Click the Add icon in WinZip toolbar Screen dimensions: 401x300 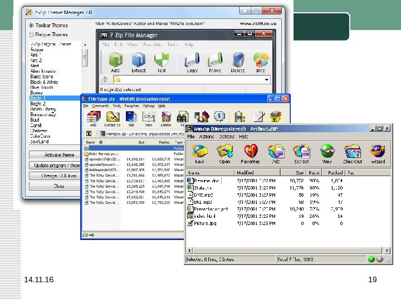(276, 151)
